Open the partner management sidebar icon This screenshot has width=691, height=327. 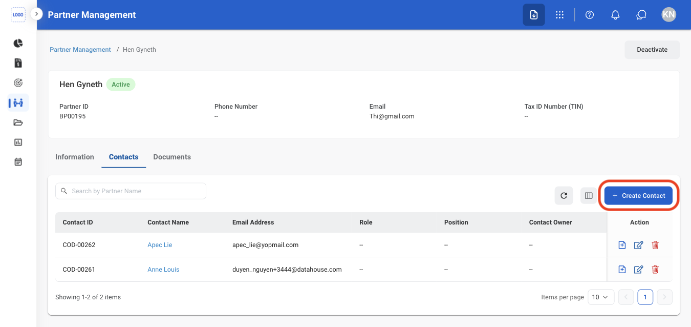tap(18, 103)
